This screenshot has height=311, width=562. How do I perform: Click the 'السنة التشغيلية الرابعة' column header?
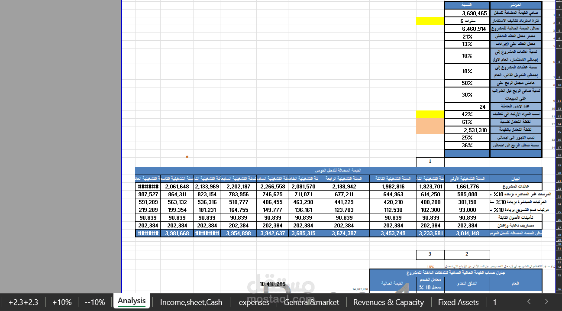pyautogui.click(x=344, y=178)
